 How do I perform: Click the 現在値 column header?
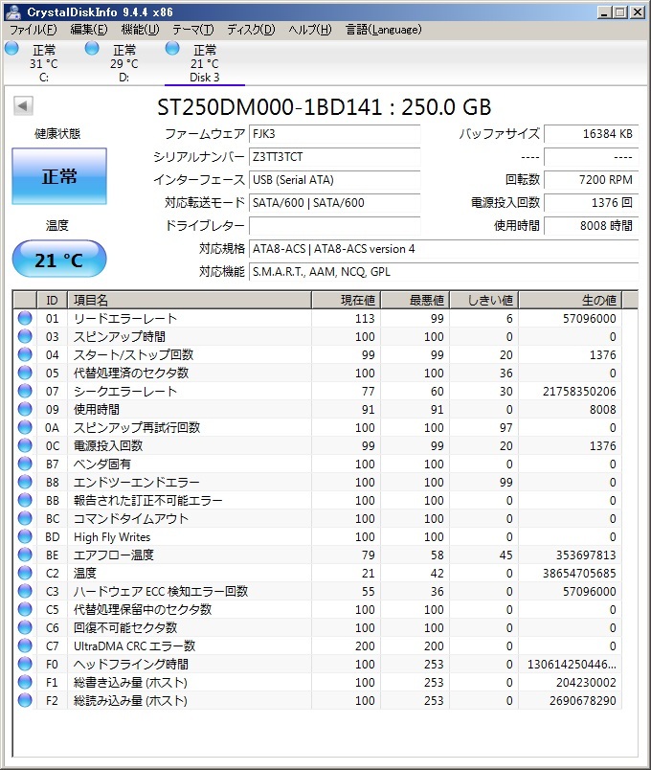point(347,300)
